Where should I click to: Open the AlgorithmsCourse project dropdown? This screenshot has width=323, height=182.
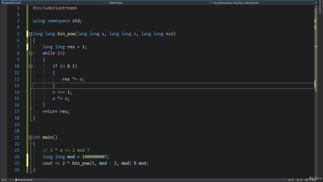point(53,3)
